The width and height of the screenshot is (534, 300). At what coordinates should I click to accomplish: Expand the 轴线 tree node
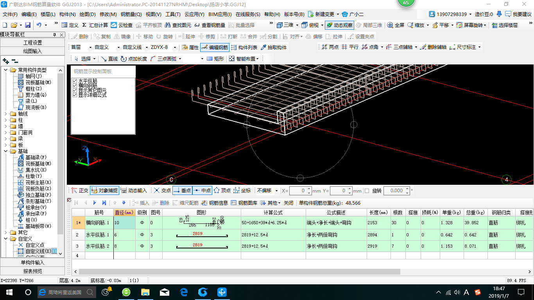coord(5,114)
